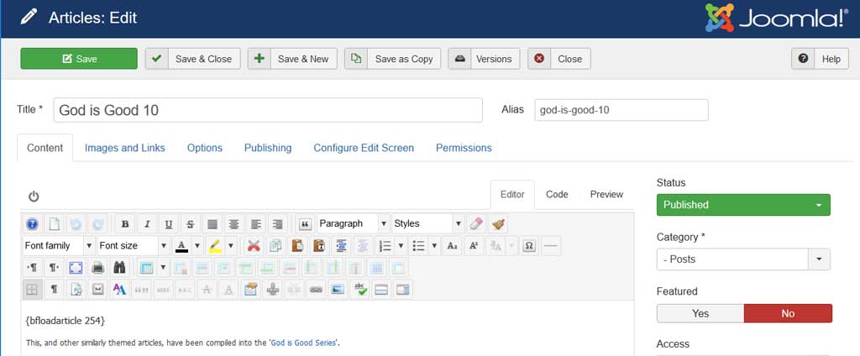Viewport: 860px width, 356px height.
Task: Toggle bold formatting
Action: (125, 224)
